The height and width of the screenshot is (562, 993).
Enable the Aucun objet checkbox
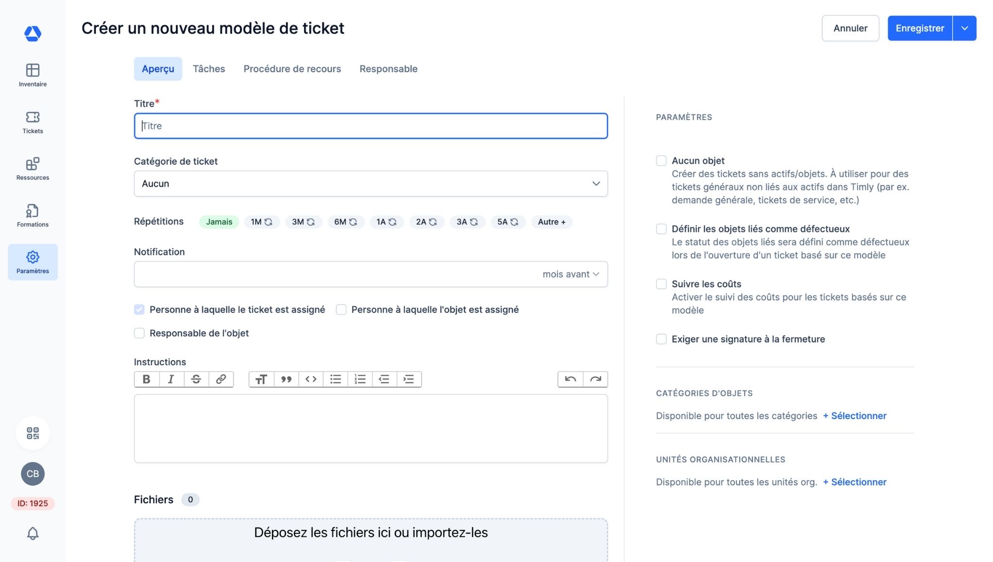click(661, 161)
